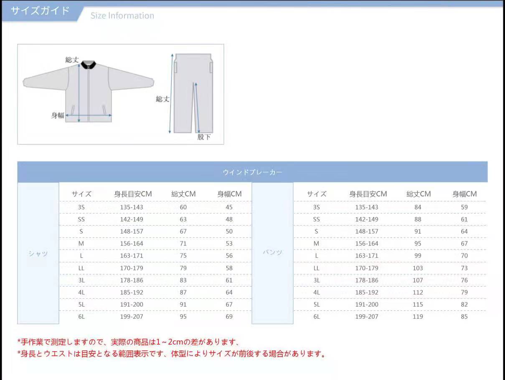Click the サイズガイド banner
This screenshot has height=380, width=505.
[x=40, y=11]
